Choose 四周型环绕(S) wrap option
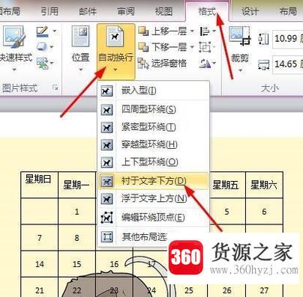This screenshot has width=303, height=297. (x=153, y=109)
